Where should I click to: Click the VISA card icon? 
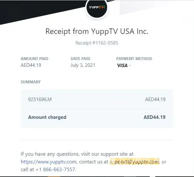click(x=122, y=66)
